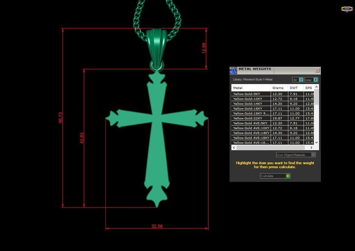The height and width of the screenshot is (251, 355).
Task: Select the Yellow Gold:18KY R... row
Action: (273, 113)
